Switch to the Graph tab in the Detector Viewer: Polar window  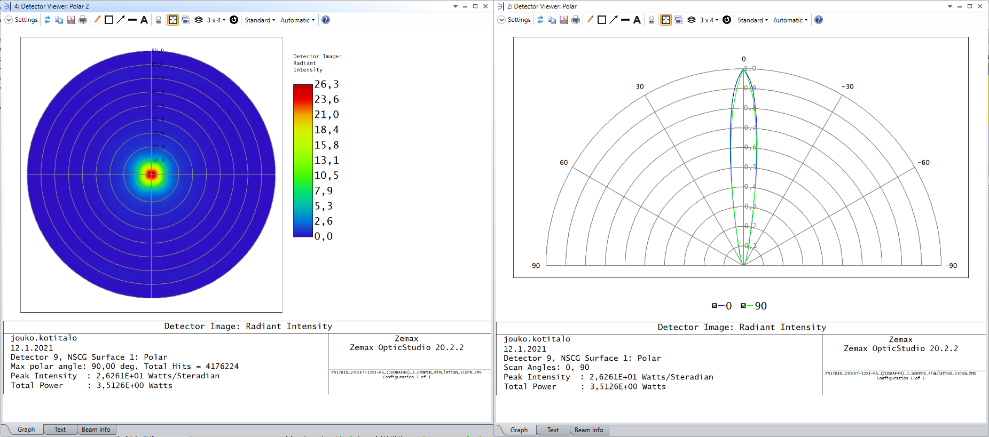[519, 430]
